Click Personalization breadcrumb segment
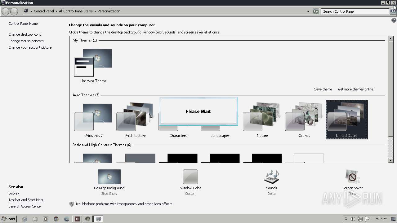The width and height of the screenshot is (397, 223). pos(109,11)
